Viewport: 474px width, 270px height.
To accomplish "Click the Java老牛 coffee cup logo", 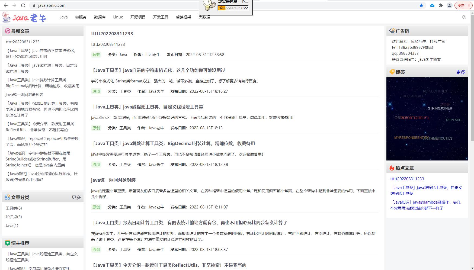I will click(6, 17).
